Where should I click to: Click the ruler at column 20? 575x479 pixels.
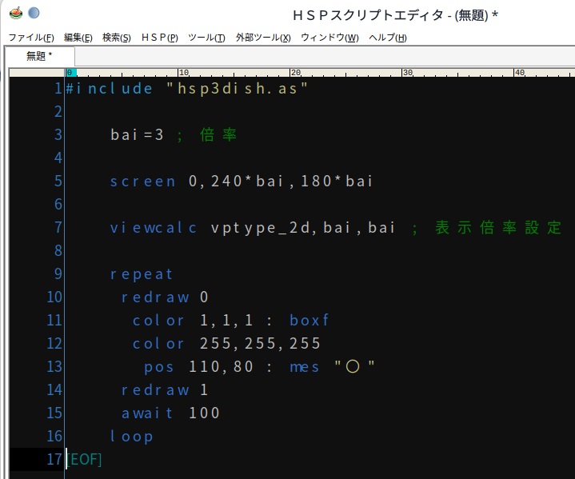[x=295, y=73]
